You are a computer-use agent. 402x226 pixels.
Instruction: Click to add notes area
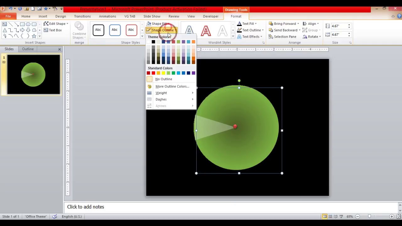point(231,207)
